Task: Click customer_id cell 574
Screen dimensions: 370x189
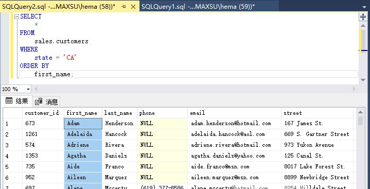Action: click(43, 145)
